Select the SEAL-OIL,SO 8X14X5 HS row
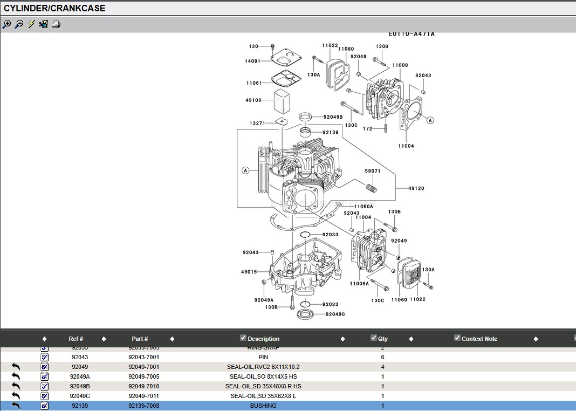Image resolution: width=576 pixels, height=411 pixels. [263, 376]
